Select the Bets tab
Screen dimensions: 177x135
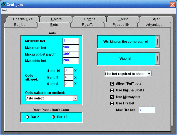pos(54,25)
